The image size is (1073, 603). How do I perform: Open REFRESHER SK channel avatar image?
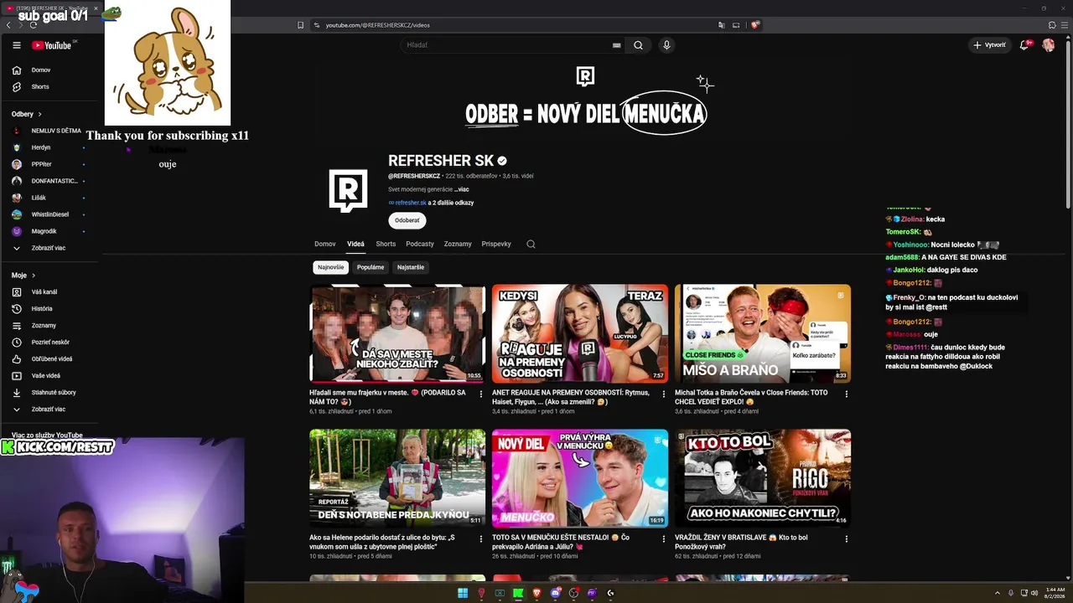click(348, 190)
